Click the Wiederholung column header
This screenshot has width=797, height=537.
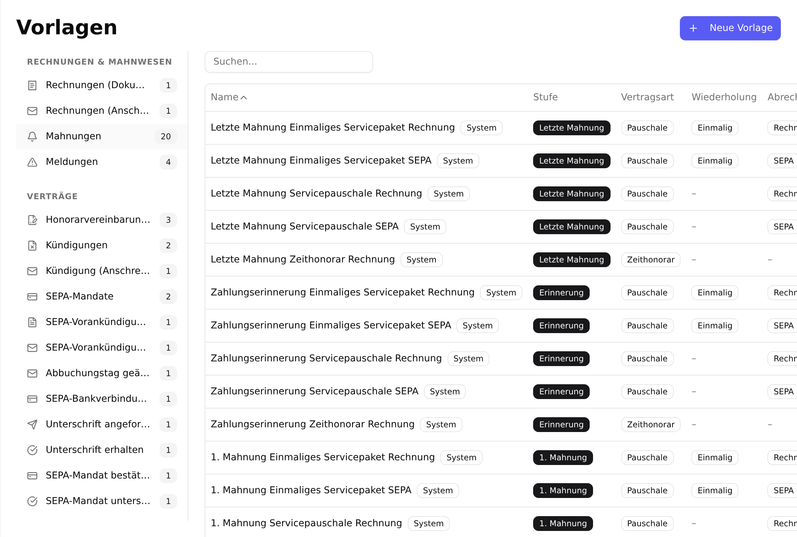point(724,97)
